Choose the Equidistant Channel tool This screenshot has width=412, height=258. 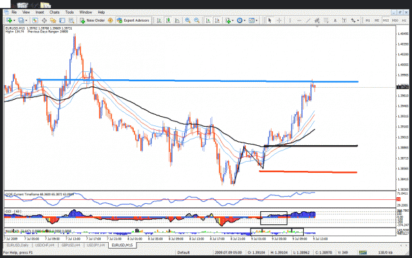317,20
